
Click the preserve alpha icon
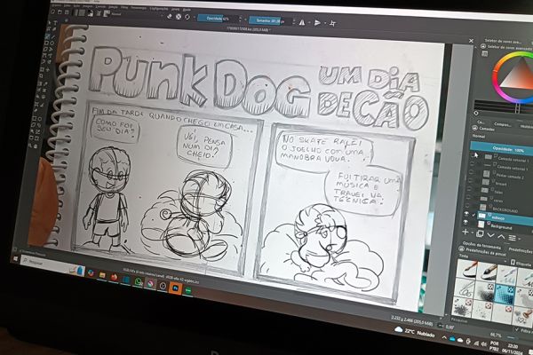pos(179,16)
